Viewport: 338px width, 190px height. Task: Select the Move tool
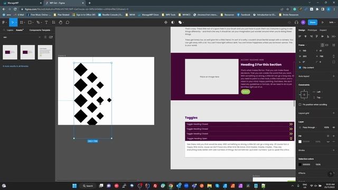point(13,22)
